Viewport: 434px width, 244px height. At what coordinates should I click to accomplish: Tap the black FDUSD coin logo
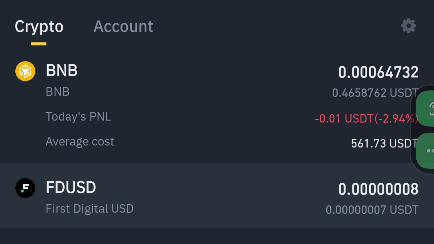[25, 188]
